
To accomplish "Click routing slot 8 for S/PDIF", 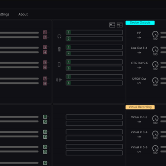I will pos(94,83).
